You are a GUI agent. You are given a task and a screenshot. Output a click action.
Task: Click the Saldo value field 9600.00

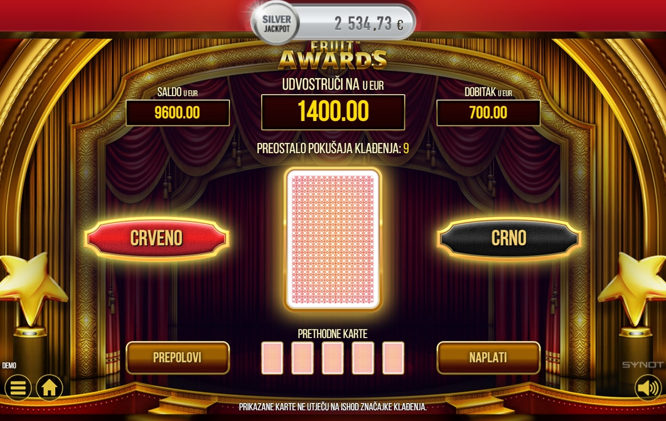coord(178,113)
